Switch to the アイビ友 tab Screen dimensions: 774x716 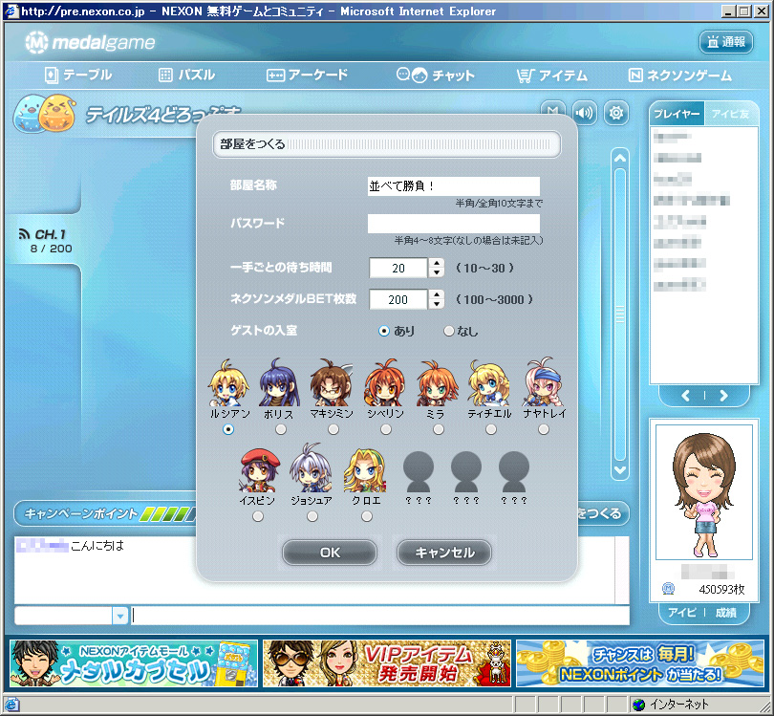pos(731,114)
